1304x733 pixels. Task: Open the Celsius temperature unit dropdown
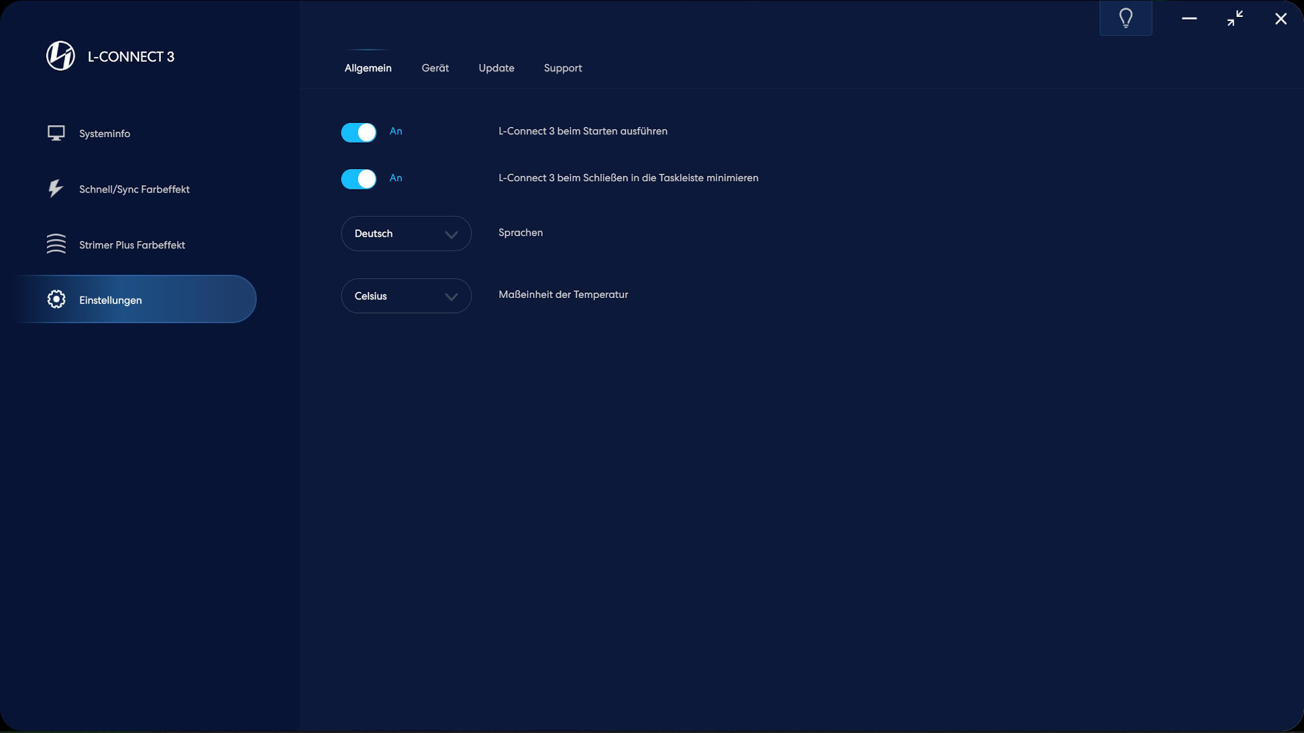click(x=406, y=296)
